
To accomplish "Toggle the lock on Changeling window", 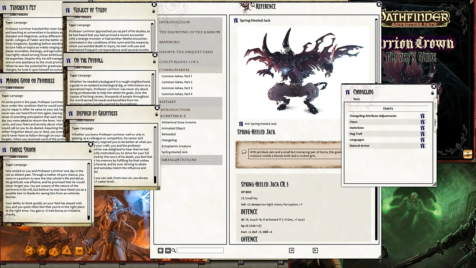I will 433,93.
